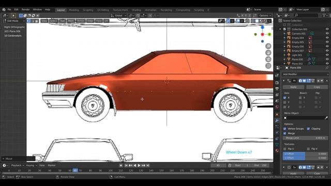The image size is (331, 186).
Task: Open the Scene properties tab icon
Action: (277, 101)
